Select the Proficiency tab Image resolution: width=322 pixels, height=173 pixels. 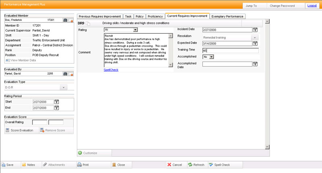tap(155, 16)
